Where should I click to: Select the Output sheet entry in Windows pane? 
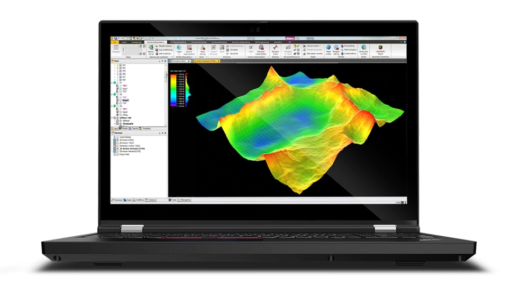124,154
